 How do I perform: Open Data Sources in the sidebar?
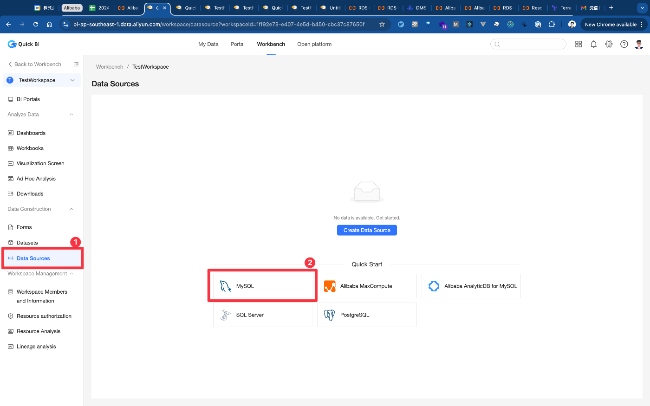(43, 258)
